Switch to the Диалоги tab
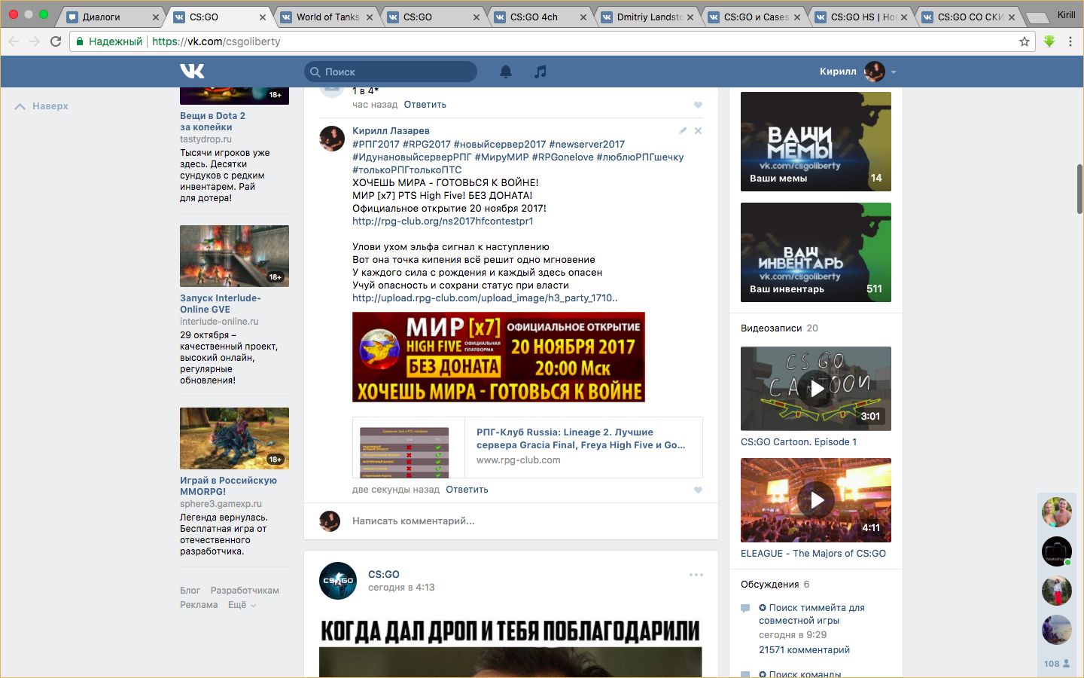The image size is (1084, 678). click(x=113, y=17)
